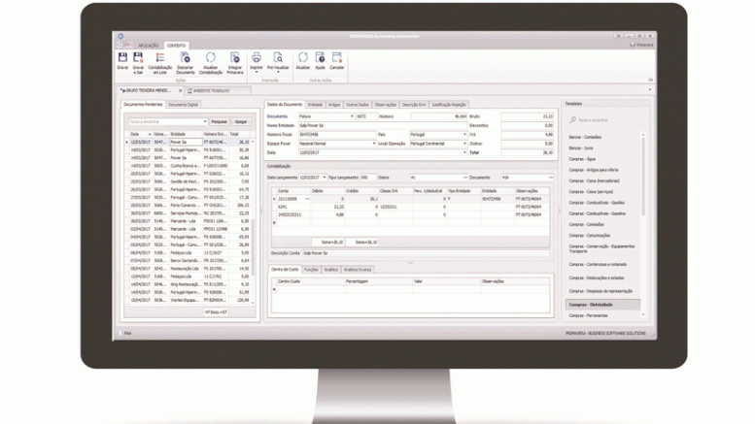This screenshot has height=424, width=755.
Task: Open the Descrição Erro tab
Action: point(414,105)
